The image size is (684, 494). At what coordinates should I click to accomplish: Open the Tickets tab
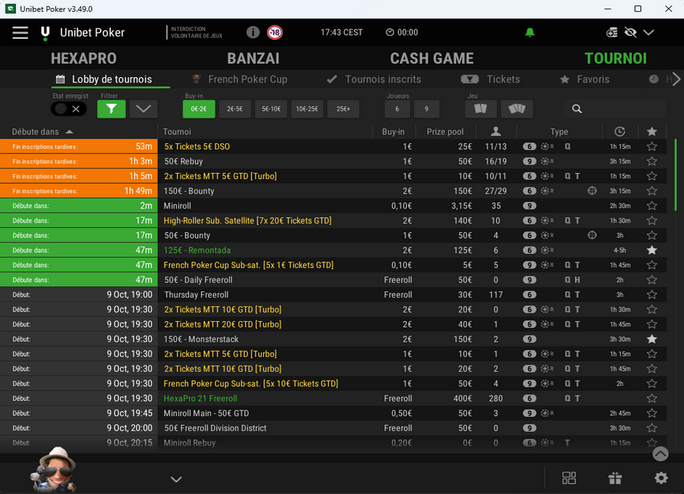[x=503, y=79]
